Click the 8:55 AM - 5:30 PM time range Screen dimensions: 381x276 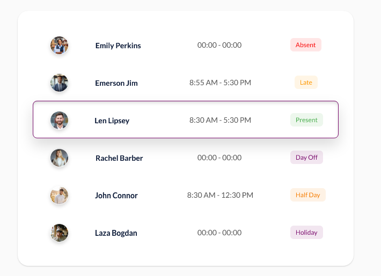pos(220,83)
